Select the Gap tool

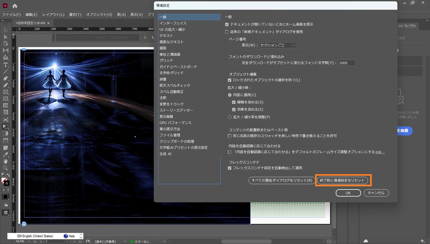coord(5,50)
